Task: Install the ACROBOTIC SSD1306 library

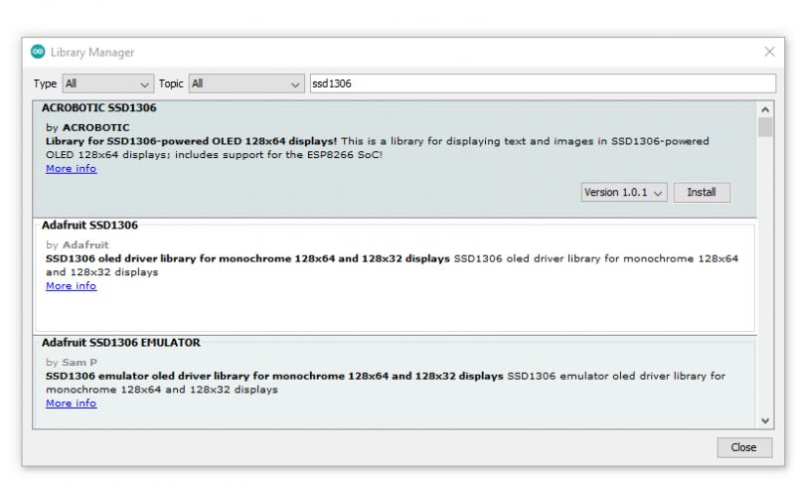Action: coord(702,192)
